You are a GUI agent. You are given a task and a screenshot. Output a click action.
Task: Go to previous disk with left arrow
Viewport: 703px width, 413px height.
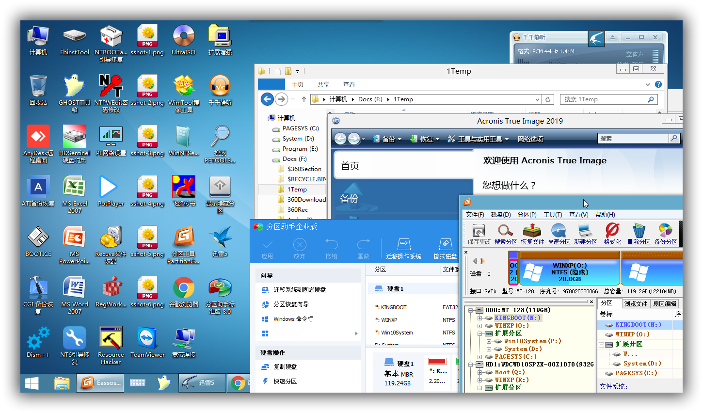tap(475, 261)
